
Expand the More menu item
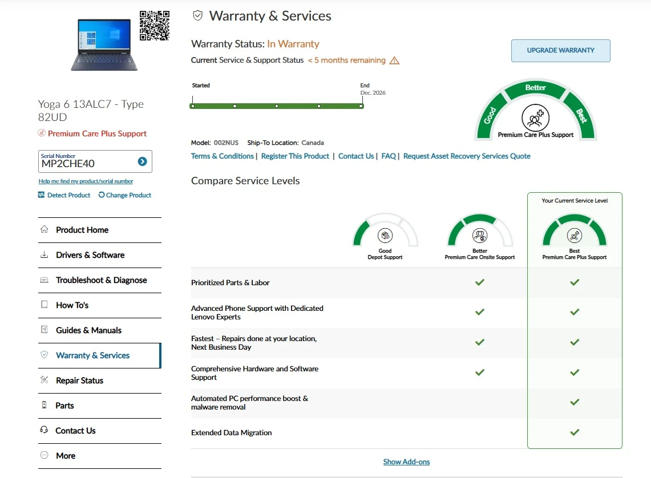point(100,456)
